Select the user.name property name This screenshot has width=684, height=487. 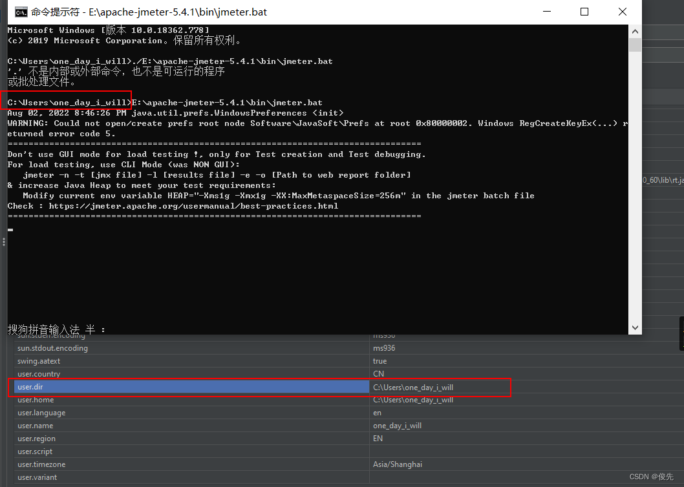pyautogui.click(x=36, y=426)
